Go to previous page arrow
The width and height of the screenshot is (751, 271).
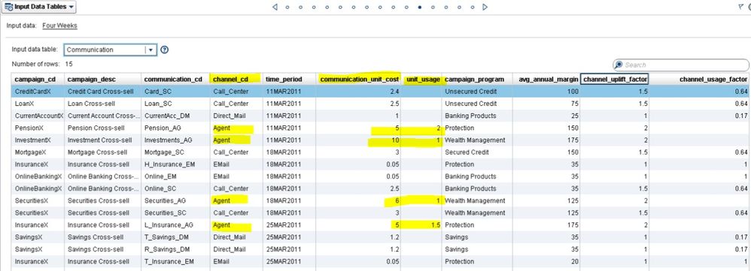pos(275,7)
